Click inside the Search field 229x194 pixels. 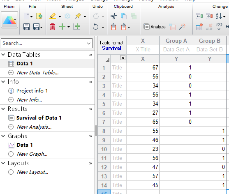[44, 43]
